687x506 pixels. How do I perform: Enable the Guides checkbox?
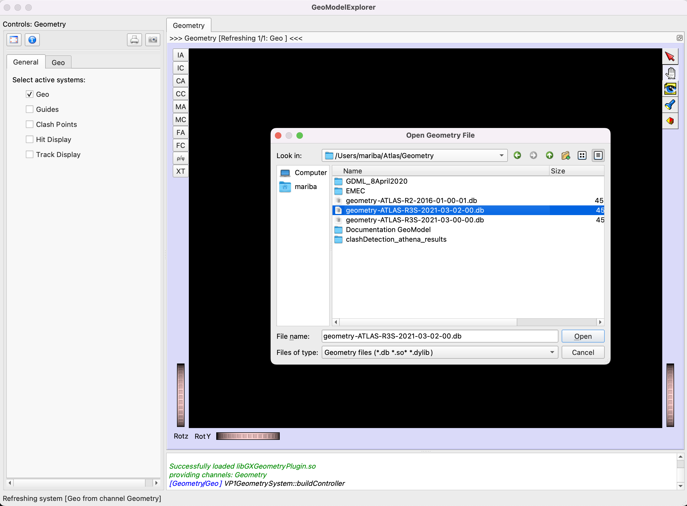pyautogui.click(x=29, y=109)
